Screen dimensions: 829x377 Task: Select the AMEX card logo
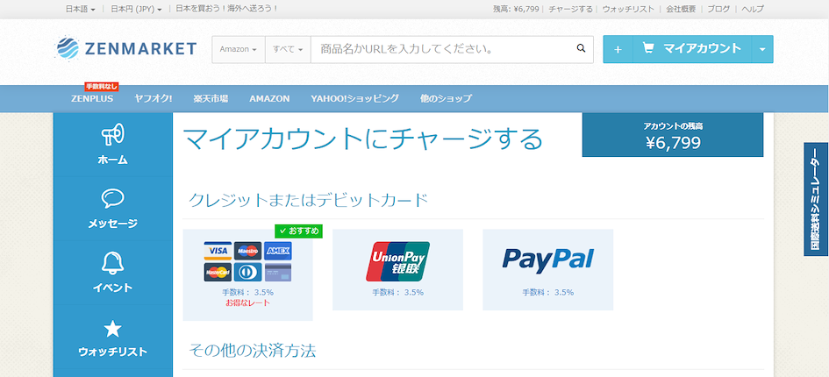(x=278, y=251)
